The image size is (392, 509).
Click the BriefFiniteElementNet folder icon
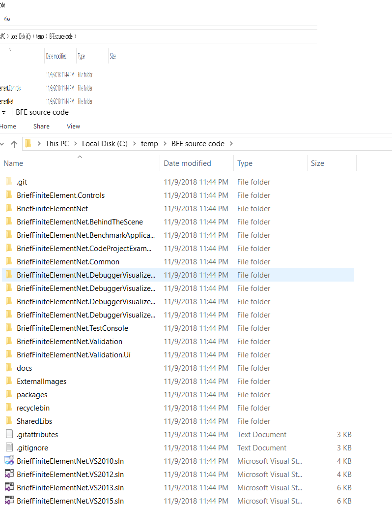tap(9, 208)
